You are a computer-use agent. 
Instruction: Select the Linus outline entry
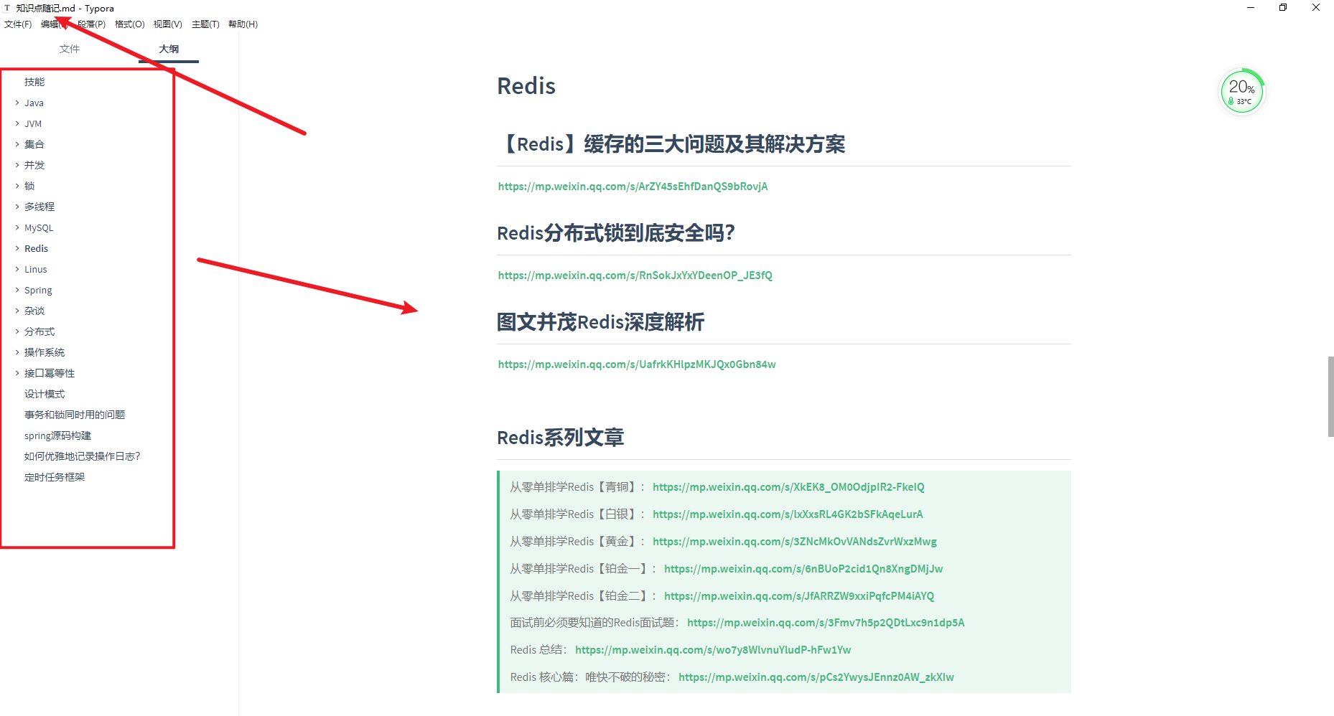tap(36, 269)
